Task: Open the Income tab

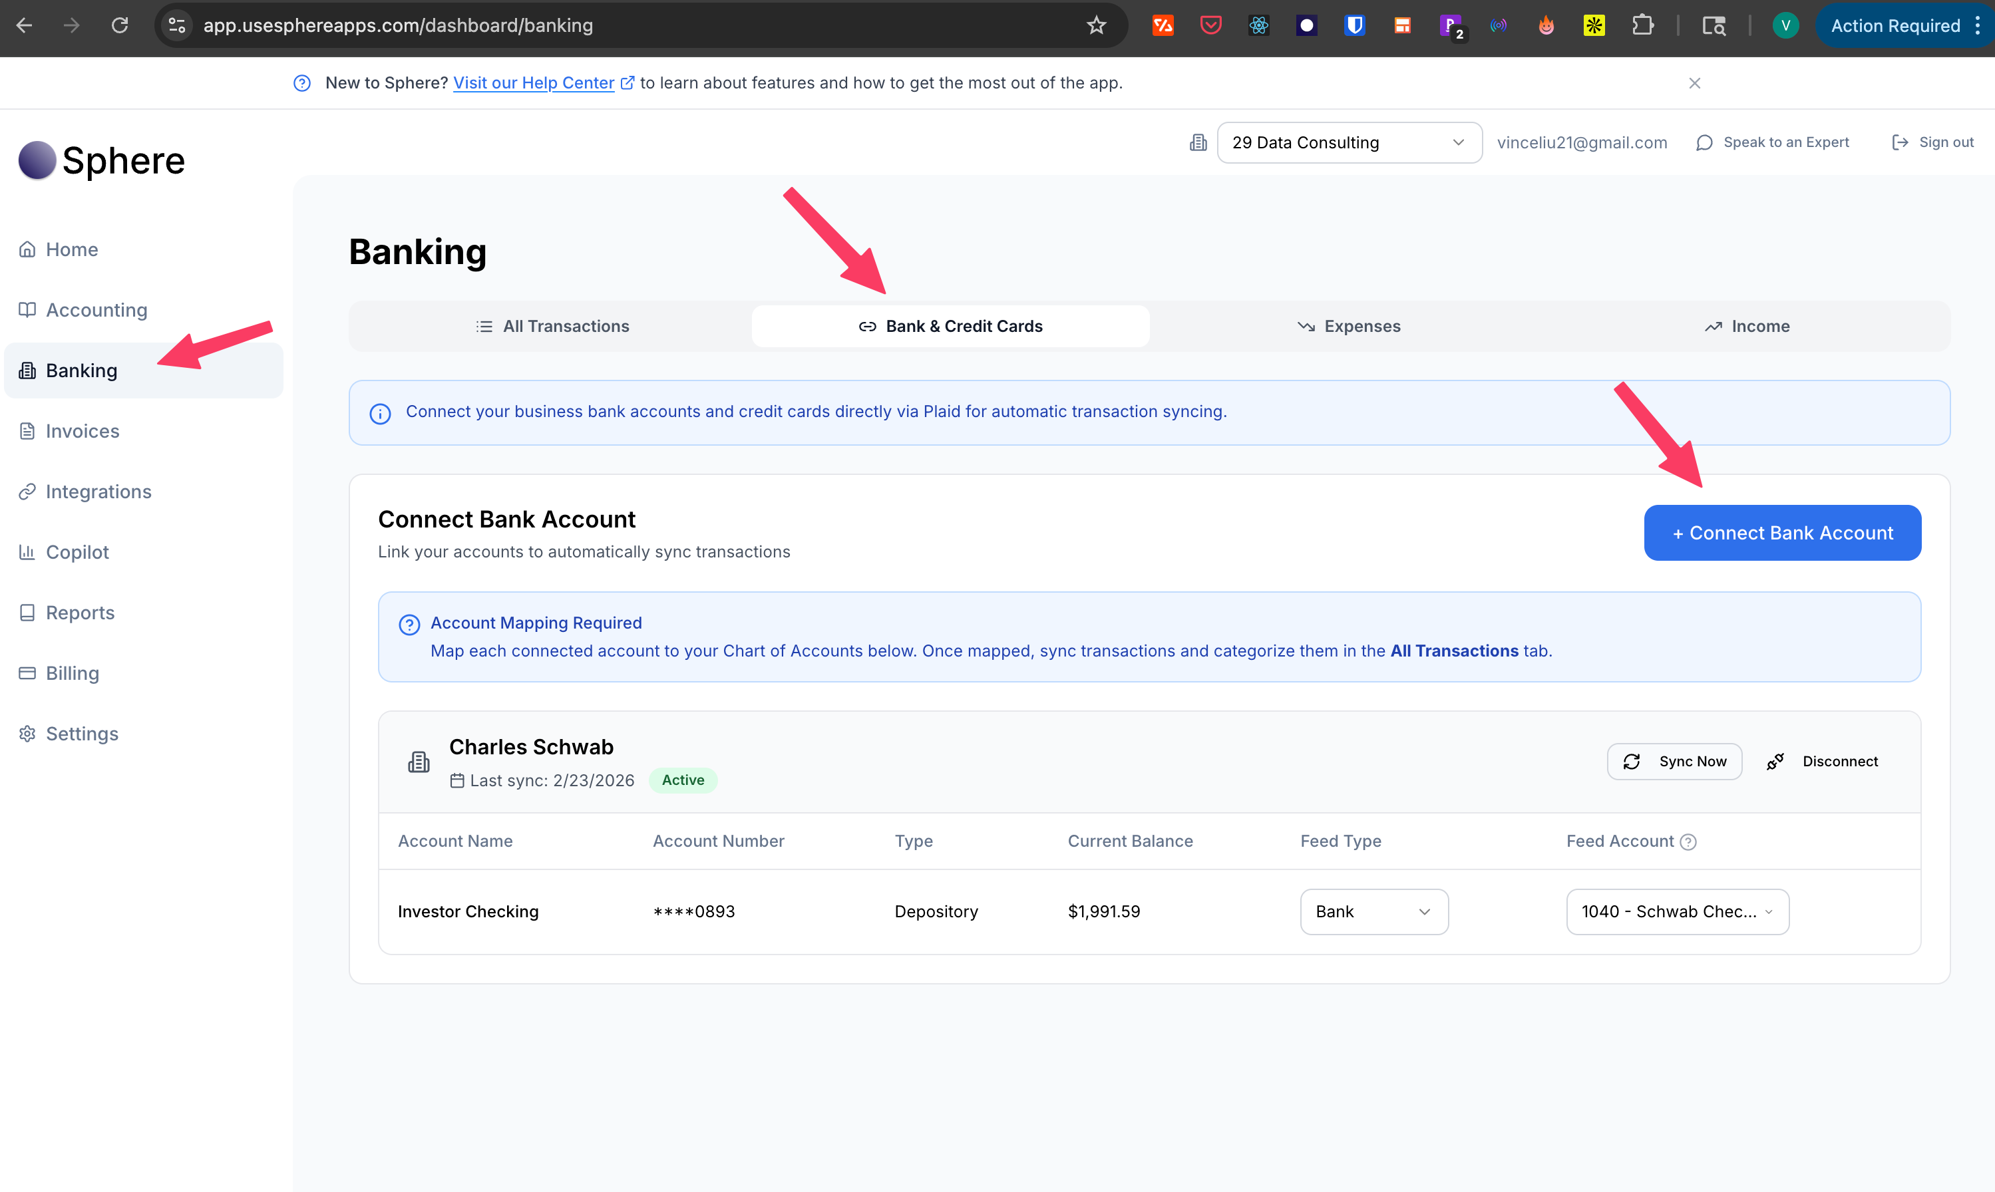Action: click(1747, 326)
